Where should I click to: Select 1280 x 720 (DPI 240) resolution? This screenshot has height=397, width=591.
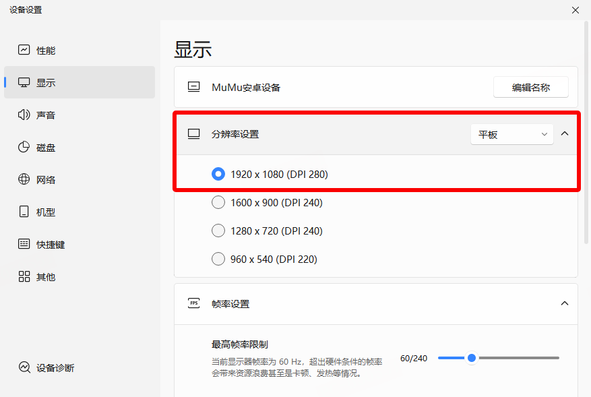218,231
